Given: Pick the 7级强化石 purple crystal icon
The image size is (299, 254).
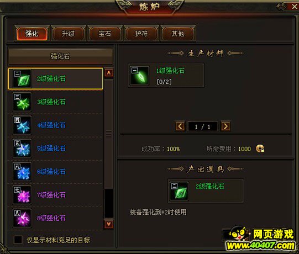Looking at the screenshot, I should coord(22,195).
